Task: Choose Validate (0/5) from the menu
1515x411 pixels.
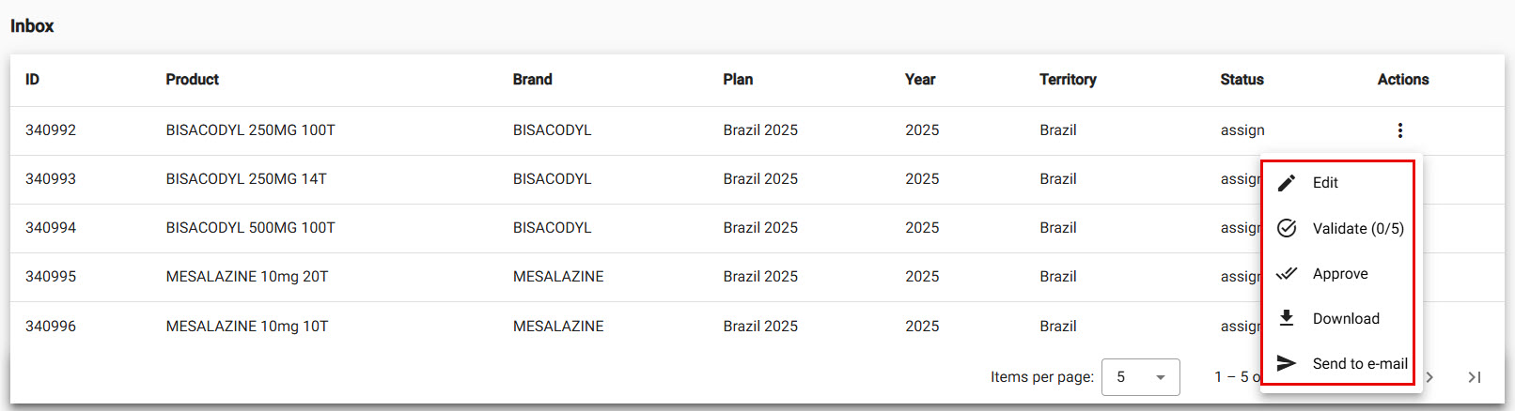Action: point(1357,228)
